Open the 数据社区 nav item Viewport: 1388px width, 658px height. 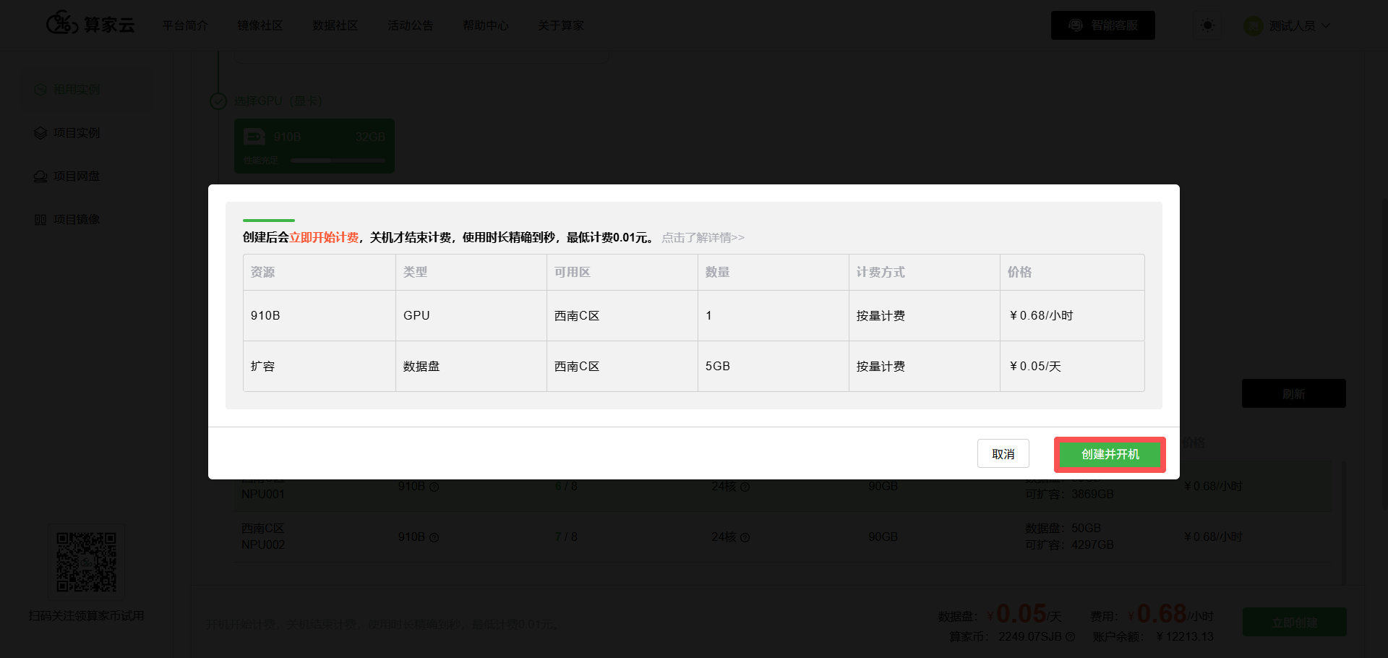335,25
